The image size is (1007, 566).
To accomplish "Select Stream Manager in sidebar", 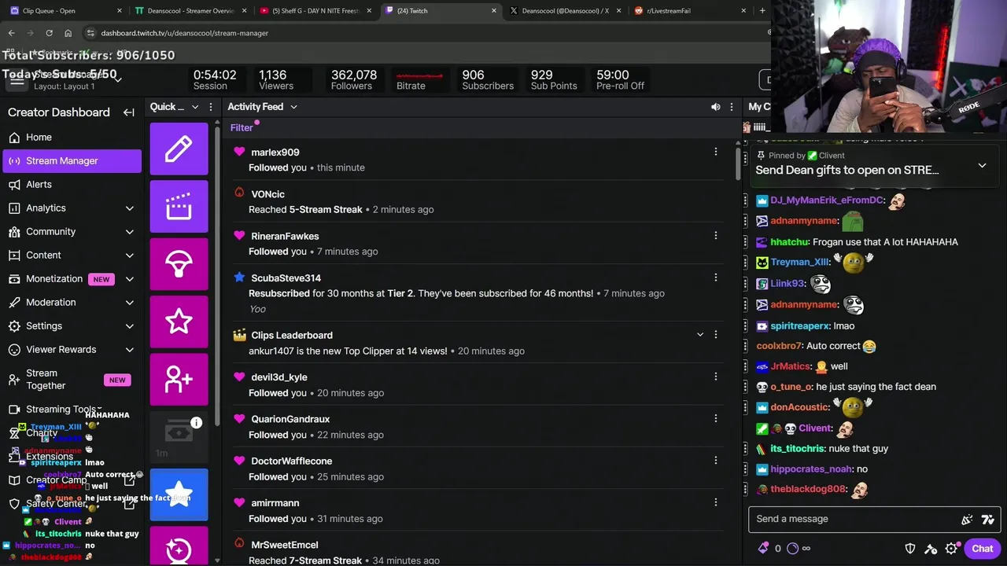I will coord(72,161).
